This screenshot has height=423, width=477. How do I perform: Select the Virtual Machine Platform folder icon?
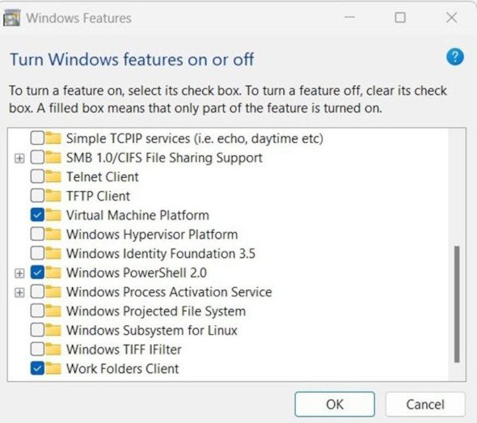click(53, 215)
